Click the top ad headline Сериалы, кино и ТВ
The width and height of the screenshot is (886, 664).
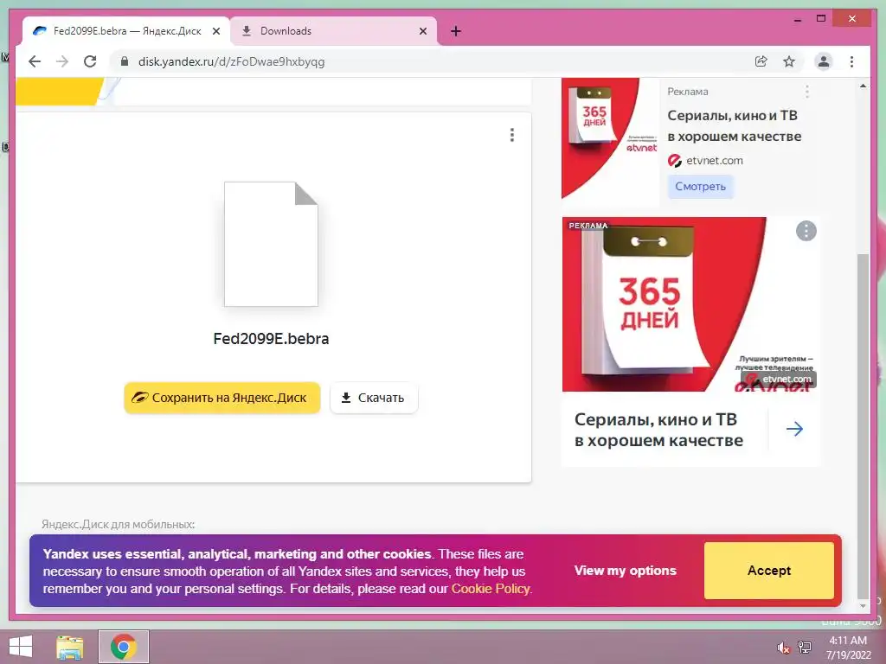coord(734,126)
